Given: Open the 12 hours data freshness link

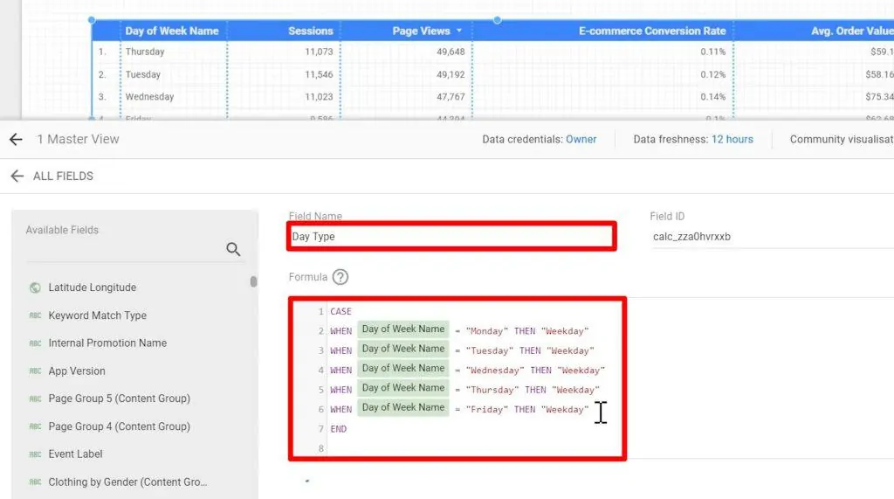Looking at the screenshot, I should pyautogui.click(x=732, y=139).
